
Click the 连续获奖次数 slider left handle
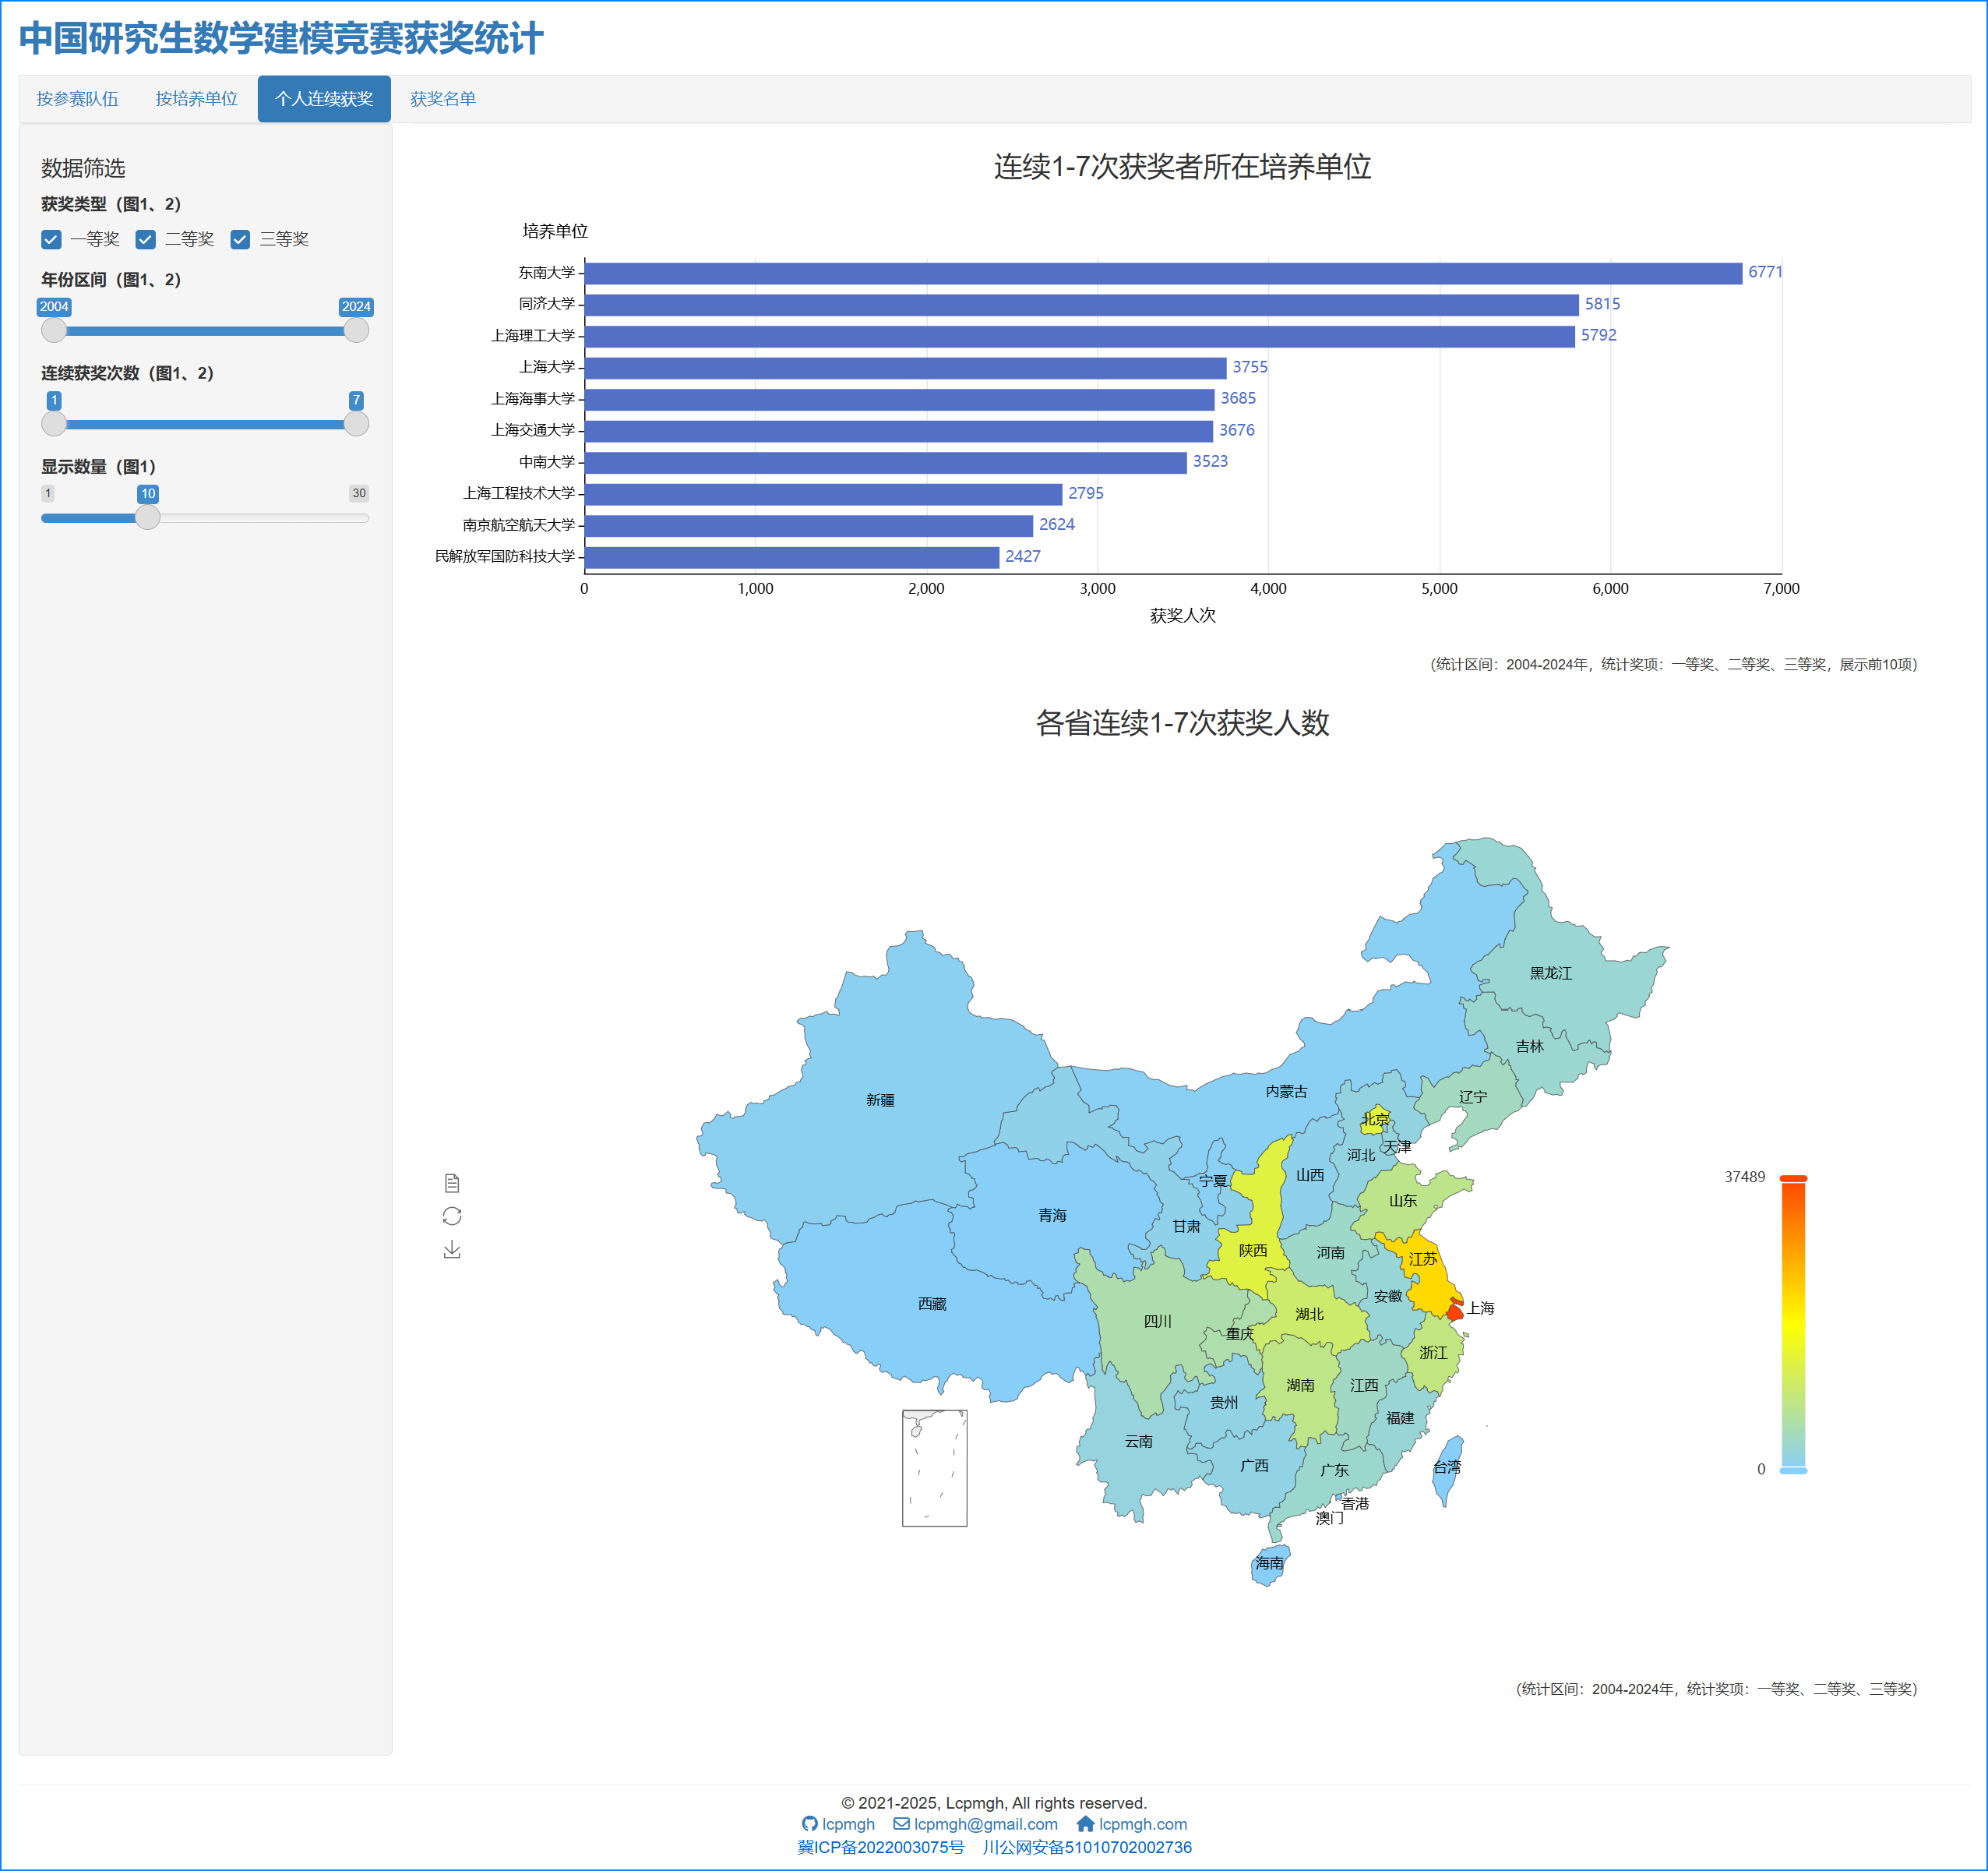point(54,424)
